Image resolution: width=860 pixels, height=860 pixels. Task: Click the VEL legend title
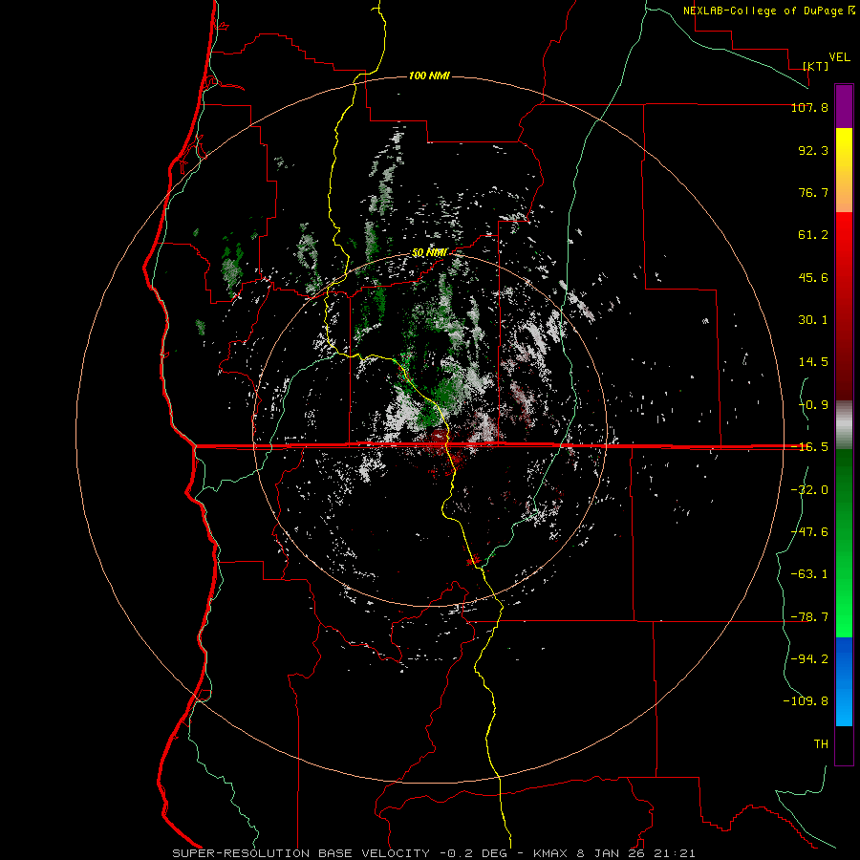(x=839, y=57)
